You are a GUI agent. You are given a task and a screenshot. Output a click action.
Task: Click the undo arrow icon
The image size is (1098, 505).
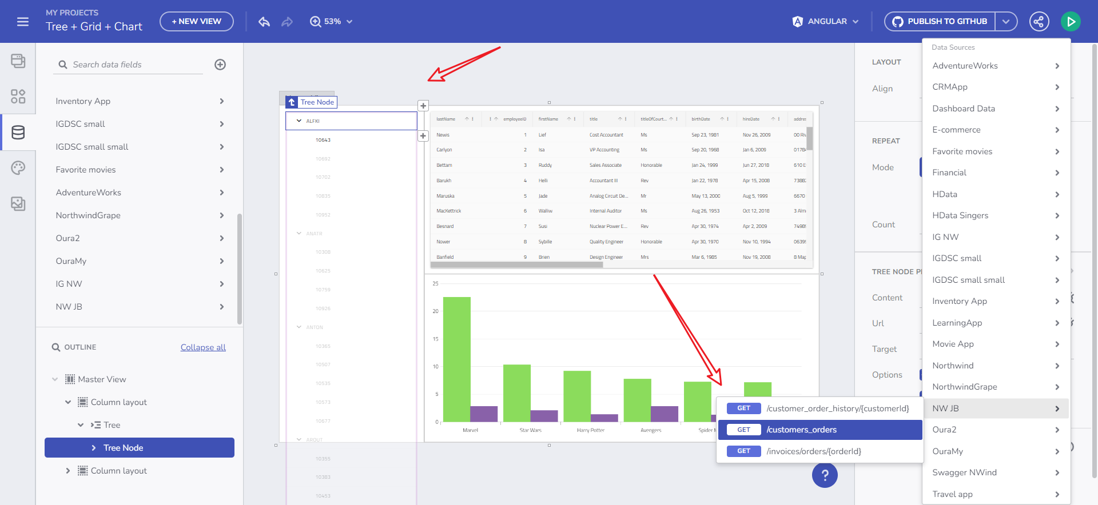[264, 22]
